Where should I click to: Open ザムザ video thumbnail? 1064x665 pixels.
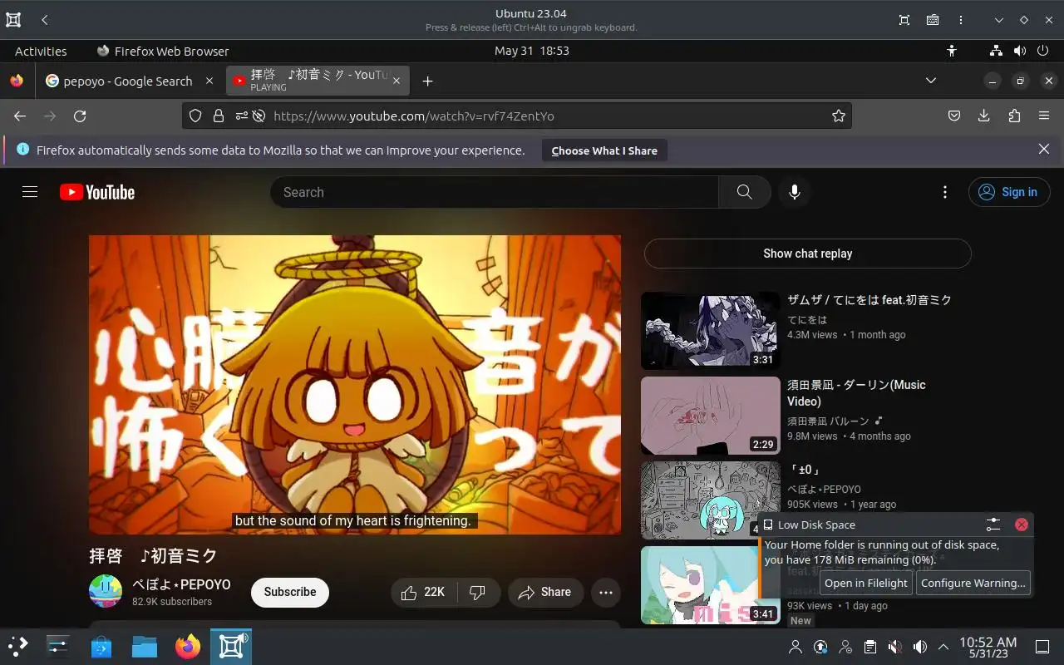click(x=711, y=331)
